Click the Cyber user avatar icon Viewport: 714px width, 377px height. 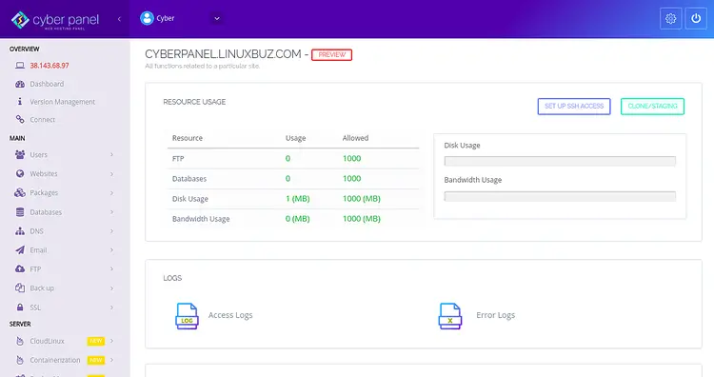147,18
